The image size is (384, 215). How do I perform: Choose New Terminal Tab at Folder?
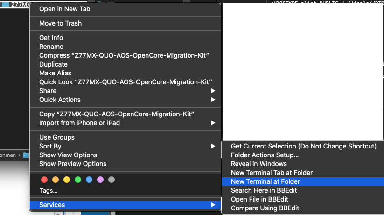tap(303, 173)
